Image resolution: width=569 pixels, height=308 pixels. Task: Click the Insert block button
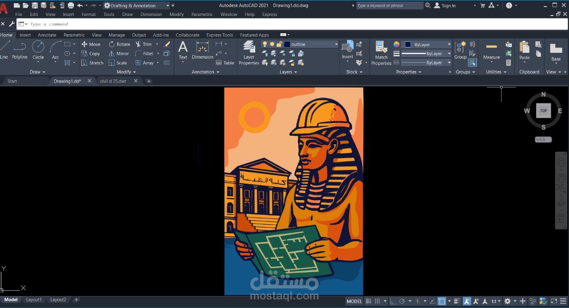(x=348, y=50)
